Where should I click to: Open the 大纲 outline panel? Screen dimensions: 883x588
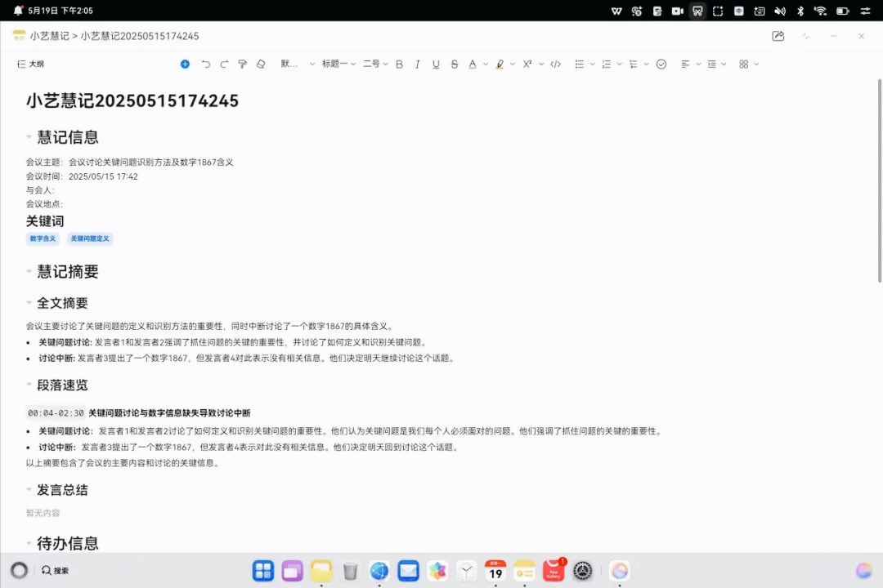(x=32, y=64)
